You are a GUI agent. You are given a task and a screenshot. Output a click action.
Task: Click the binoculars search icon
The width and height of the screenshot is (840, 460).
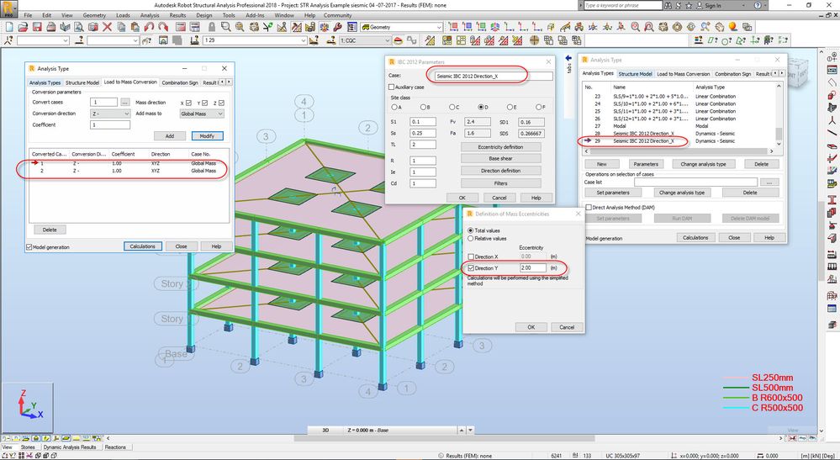coord(668,5)
